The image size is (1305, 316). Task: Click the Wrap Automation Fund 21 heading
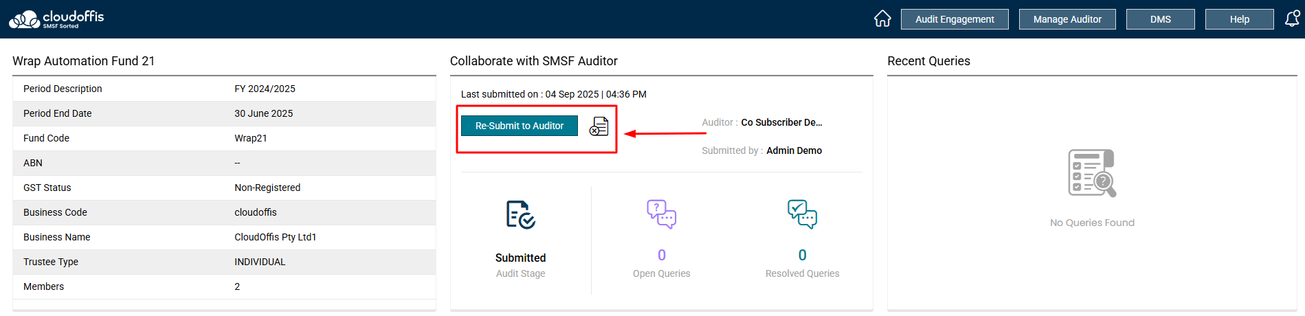(83, 61)
